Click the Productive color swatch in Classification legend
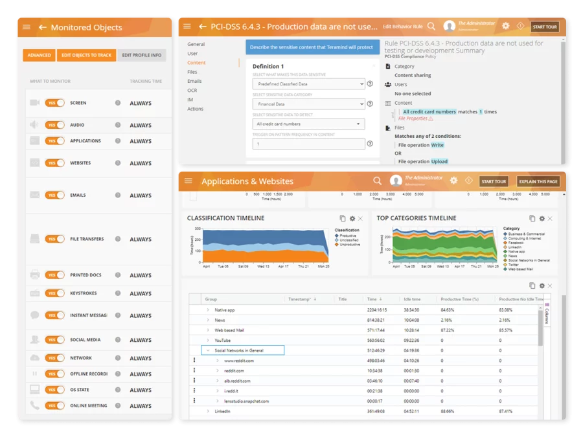Image resolution: width=583 pixels, height=437 pixels. (337, 236)
